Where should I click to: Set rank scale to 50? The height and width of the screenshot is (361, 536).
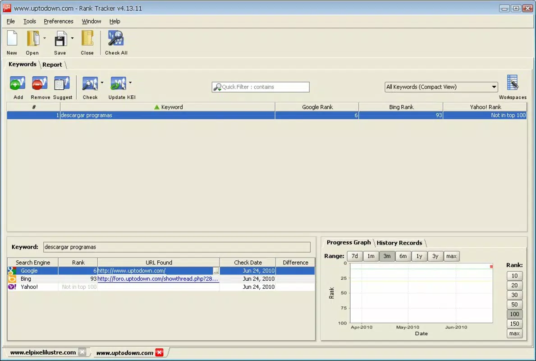(514, 305)
